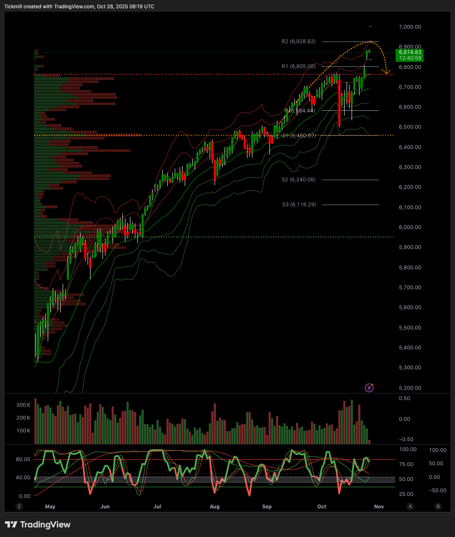Click the Z scale badge icon
This screenshot has height=537, width=455.
[19, 506]
